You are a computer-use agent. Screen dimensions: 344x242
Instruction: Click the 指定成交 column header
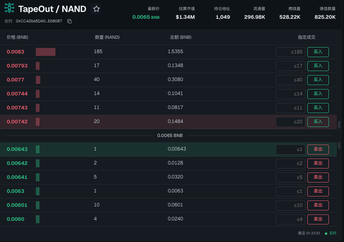pos(307,38)
